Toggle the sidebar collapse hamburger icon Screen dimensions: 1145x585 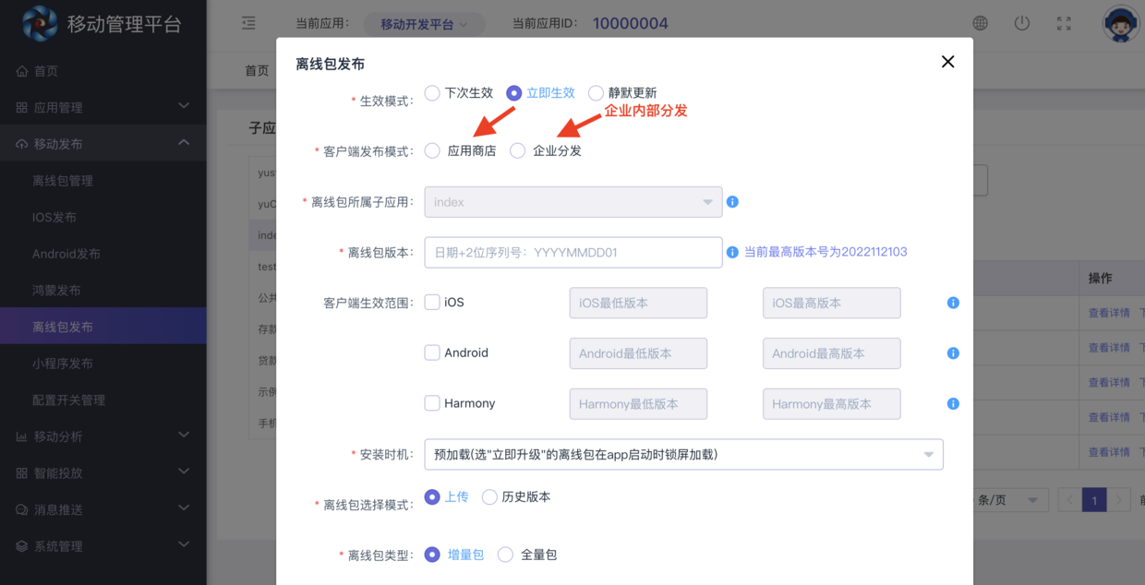(x=248, y=23)
